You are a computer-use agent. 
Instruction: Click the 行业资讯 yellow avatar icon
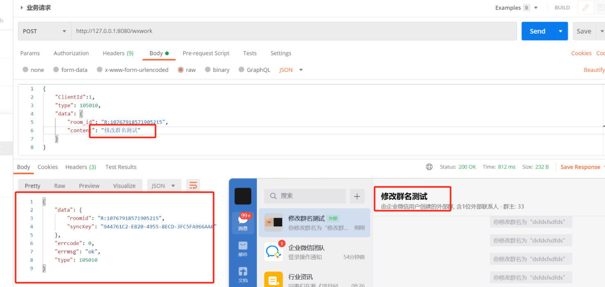coord(273,280)
